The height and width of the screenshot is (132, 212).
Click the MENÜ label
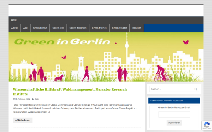click(14, 20)
